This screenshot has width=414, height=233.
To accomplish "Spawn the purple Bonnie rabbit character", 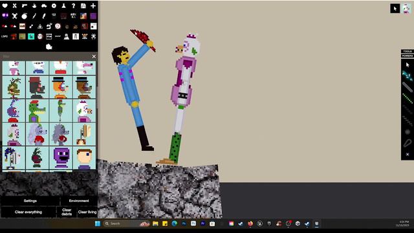I will [x=14, y=111].
